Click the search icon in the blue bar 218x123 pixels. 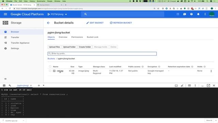pos(85,14)
